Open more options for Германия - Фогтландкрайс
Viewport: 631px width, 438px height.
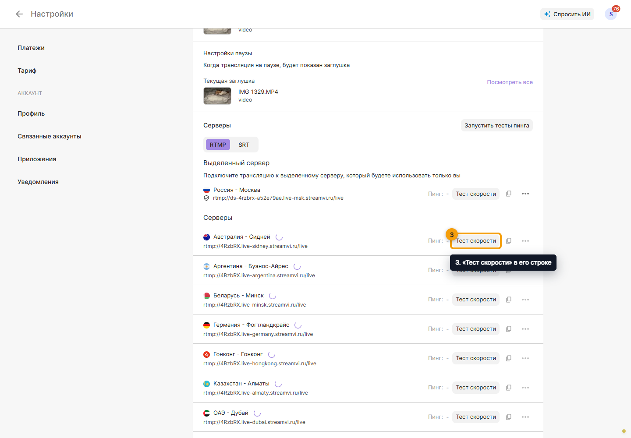[525, 329]
